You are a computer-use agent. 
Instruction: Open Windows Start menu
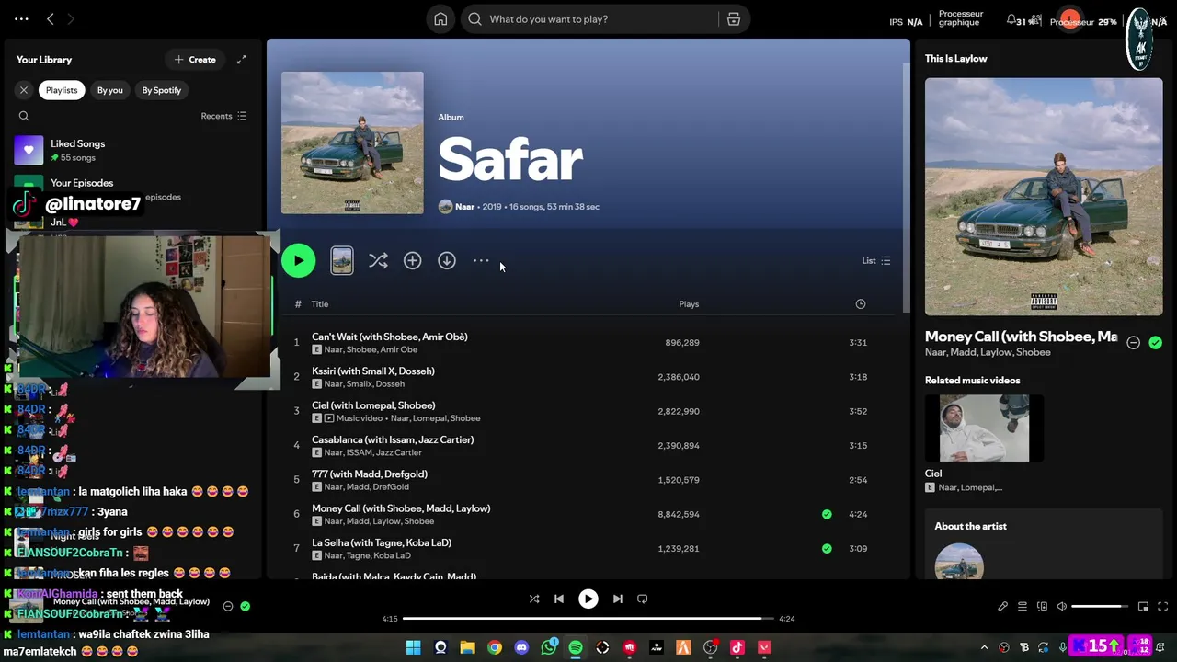pyautogui.click(x=413, y=647)
